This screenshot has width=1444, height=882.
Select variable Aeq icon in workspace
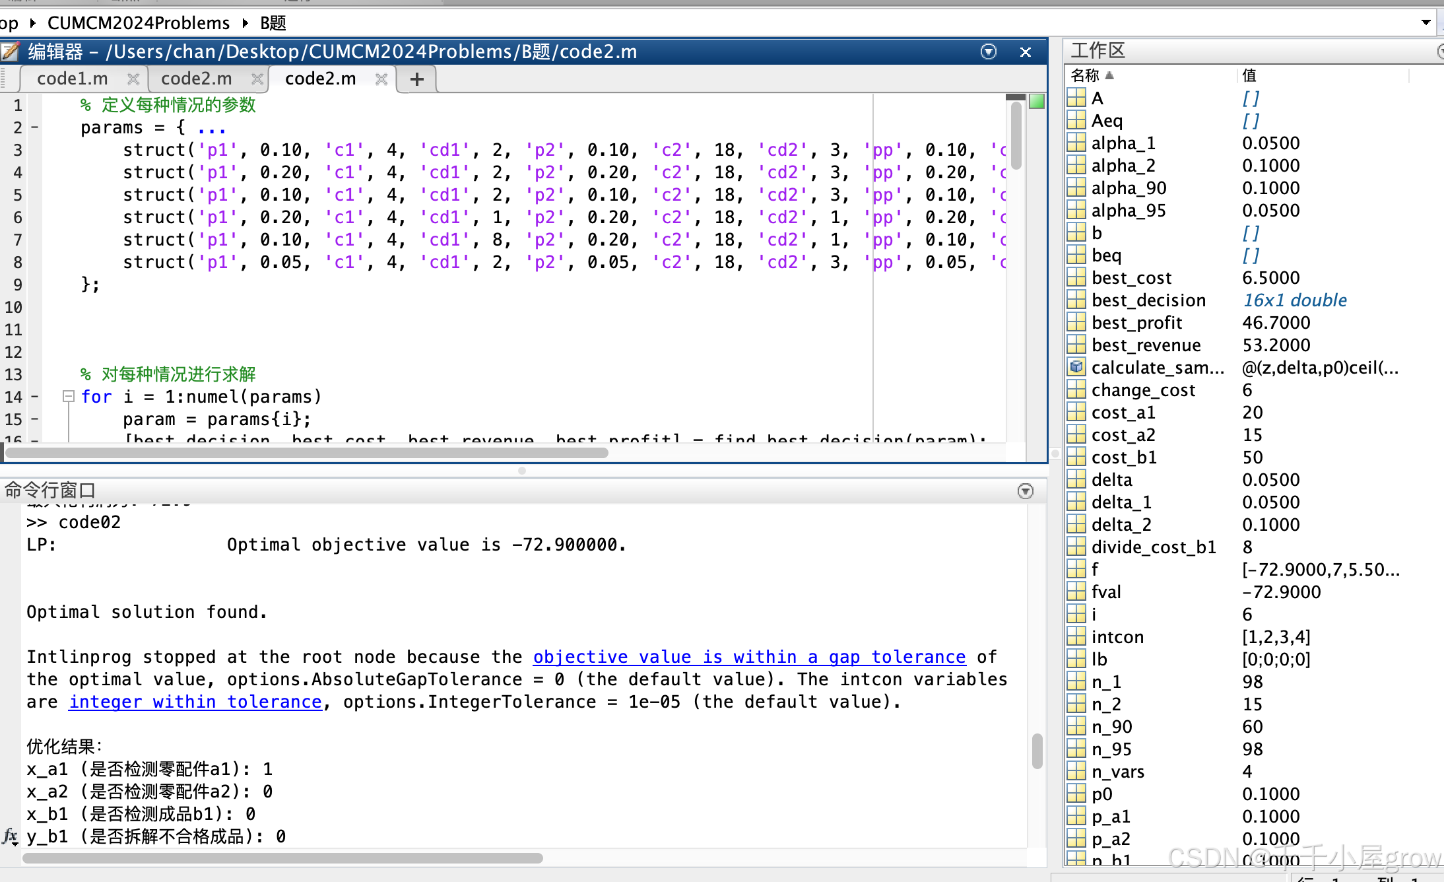pos(1076,120)
